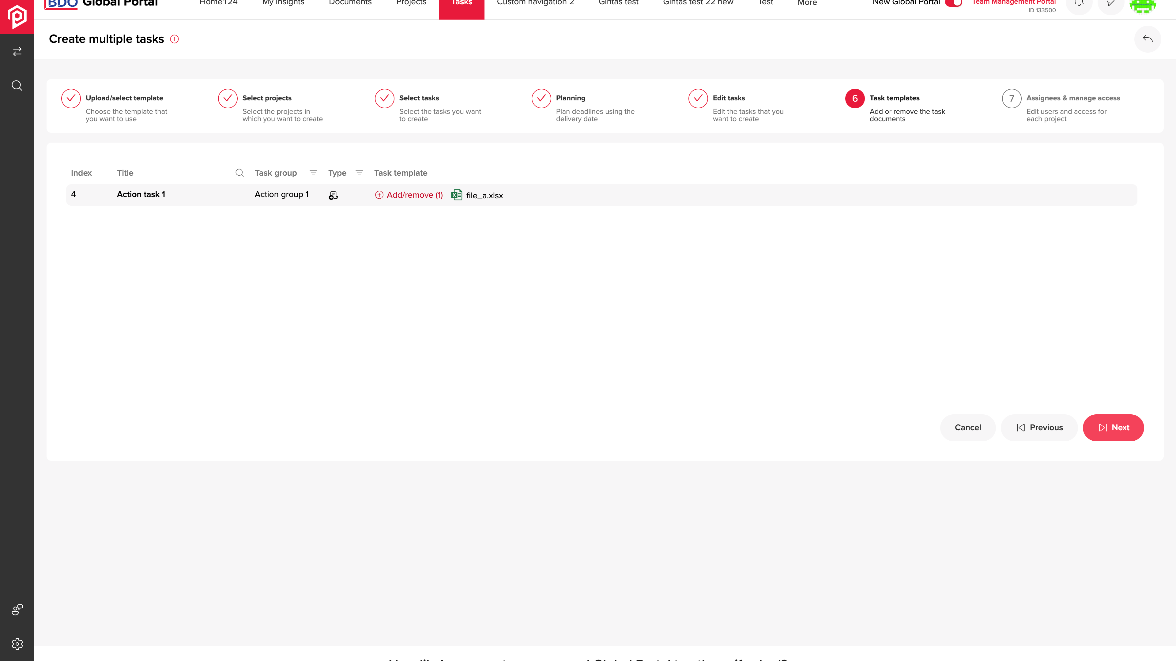Click the back arrow button top right
1176x661 pixels.
point(1148,39)
